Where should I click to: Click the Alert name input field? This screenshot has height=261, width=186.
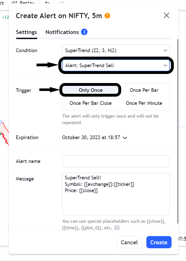116,161
